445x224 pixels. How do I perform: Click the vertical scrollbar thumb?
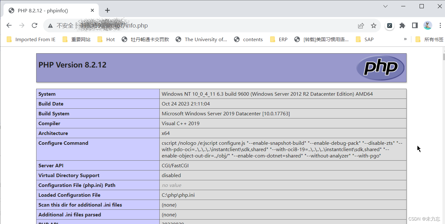444,57
